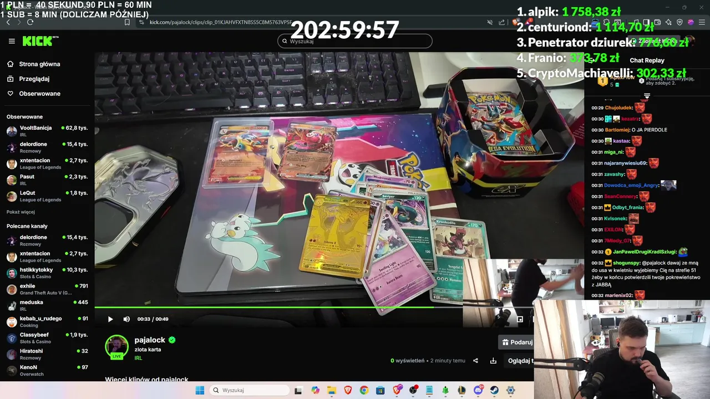
Task: Seek on the clip progress bar
Action: tap(314, 307)
